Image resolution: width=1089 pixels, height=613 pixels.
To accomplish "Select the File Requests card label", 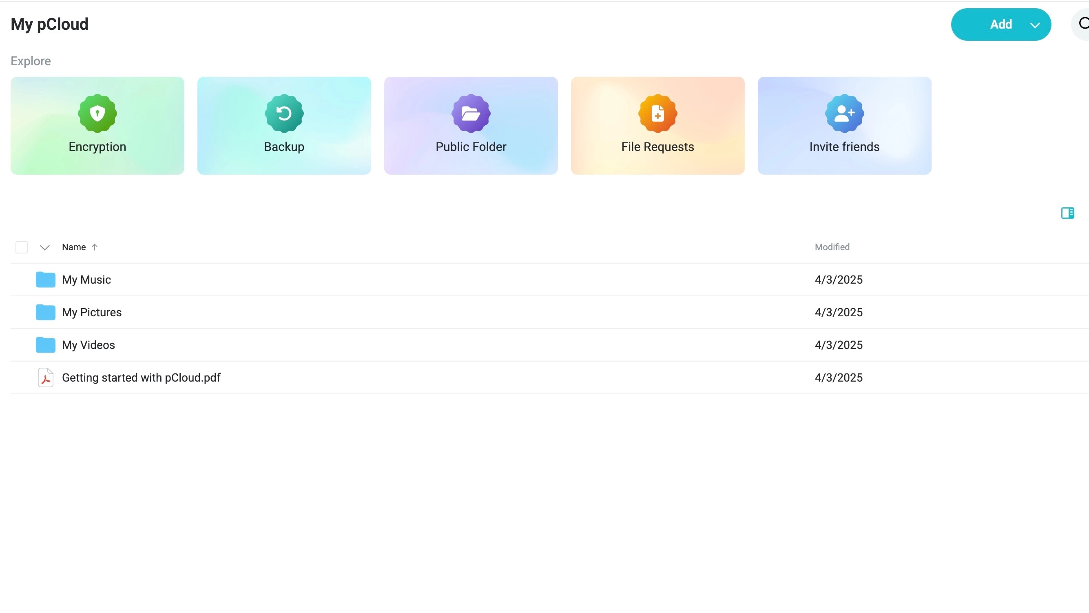I will [658, 147].
